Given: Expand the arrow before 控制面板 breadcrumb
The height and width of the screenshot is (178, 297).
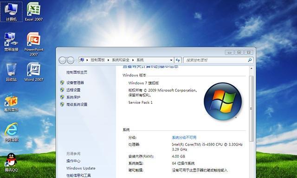Looking at the screenshot, I should click(87, 60).
